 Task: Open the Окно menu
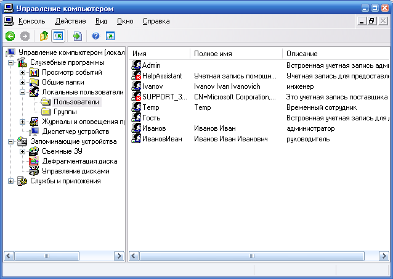coord(125,21)
